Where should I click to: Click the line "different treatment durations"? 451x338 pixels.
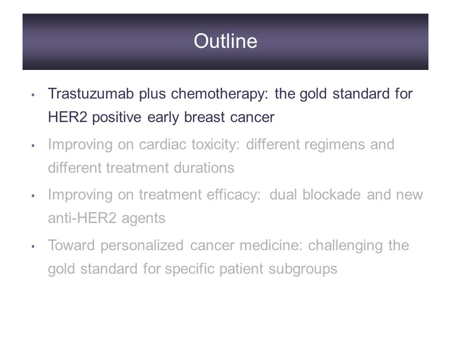click(141, 168)
